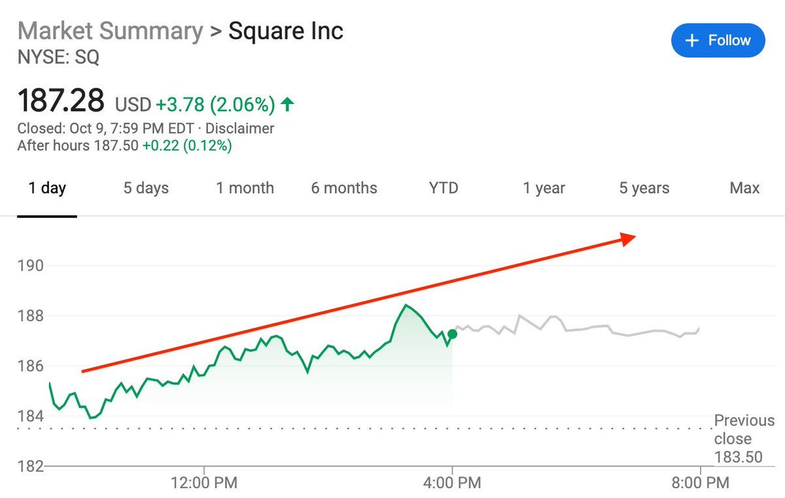785x498 pixels.
Task: Switch to the 5 years tab
Action: point(644,188)
